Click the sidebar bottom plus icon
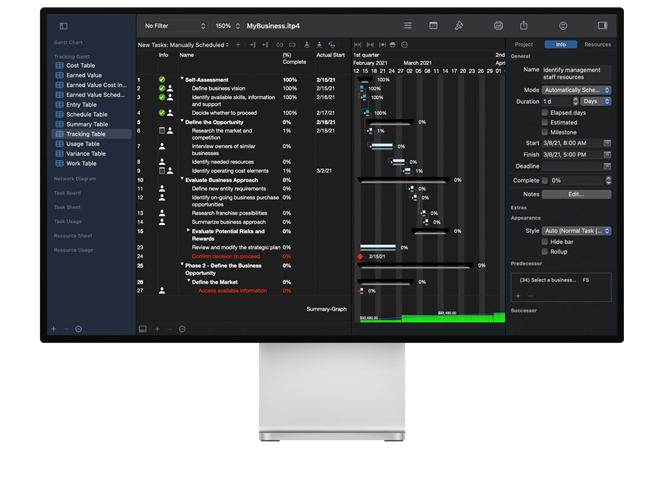The width and height of the screenshot is (665, 496). pyautogui.click(x=54, y=329)
